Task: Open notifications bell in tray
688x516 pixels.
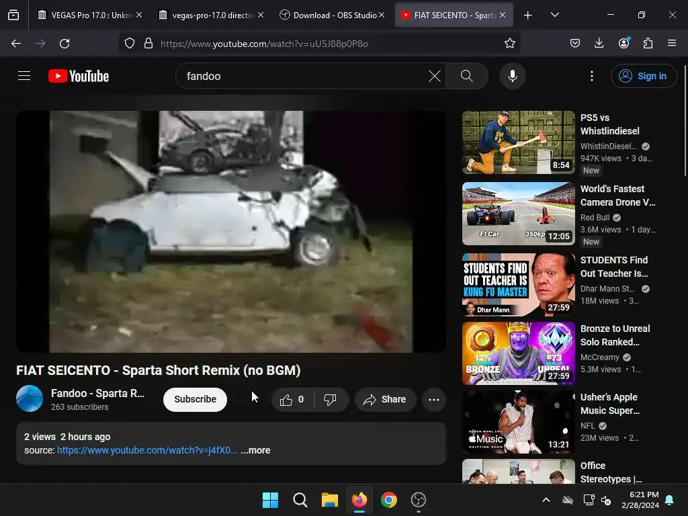Action: (x=670, y=500)
